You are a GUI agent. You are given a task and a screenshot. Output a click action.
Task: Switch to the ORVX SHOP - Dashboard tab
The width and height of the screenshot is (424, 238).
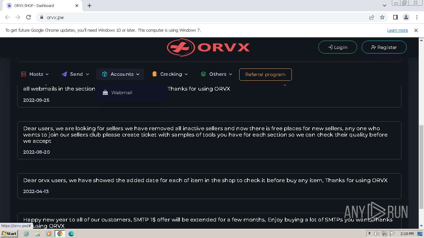click(42, 6)
